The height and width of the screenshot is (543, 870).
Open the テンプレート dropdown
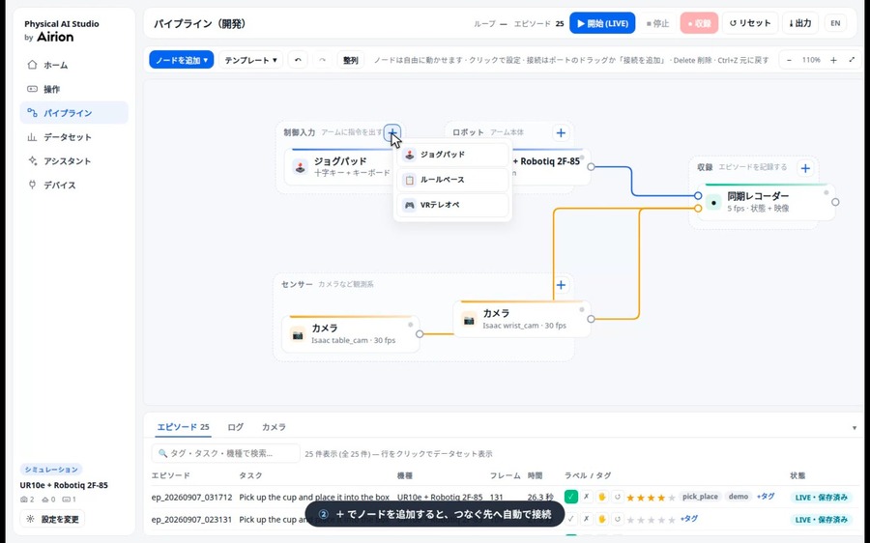coord(250,60)
